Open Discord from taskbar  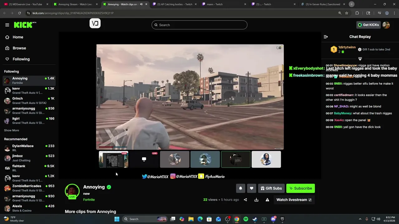pos(273,219)
